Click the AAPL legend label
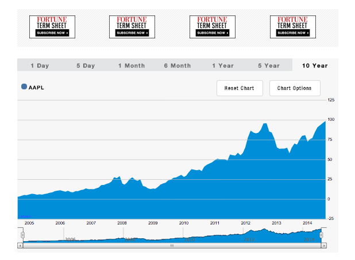This screenshot has height=260, width=355. [36, 88]
